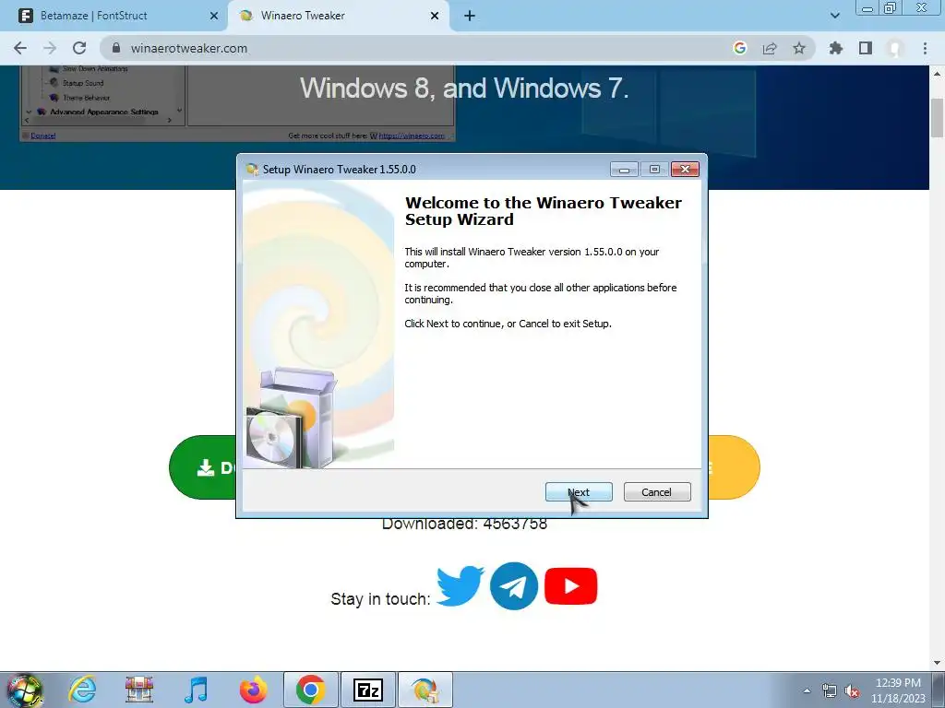This screenshot has width=945, height=708.
Task: Switch to Winaero setup taskbar item
Action: pos(425,690)
